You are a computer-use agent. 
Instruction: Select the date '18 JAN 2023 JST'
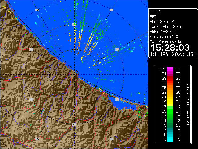point(173,54)
